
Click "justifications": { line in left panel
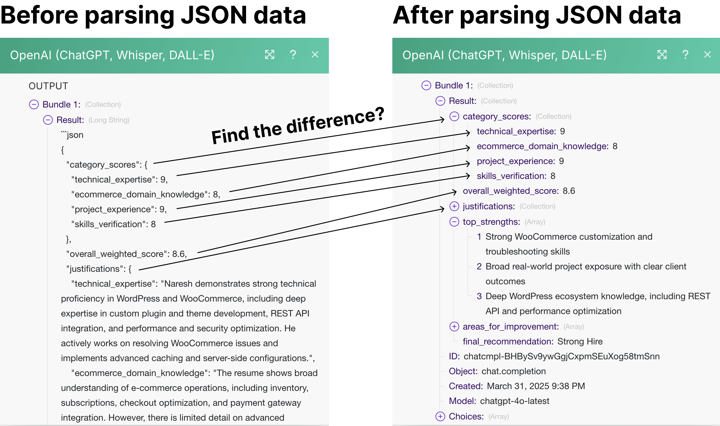(x=99, y=269)
